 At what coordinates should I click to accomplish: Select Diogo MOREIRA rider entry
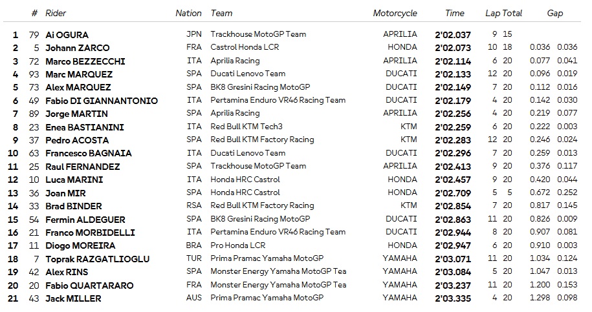[x=80, y=245]
